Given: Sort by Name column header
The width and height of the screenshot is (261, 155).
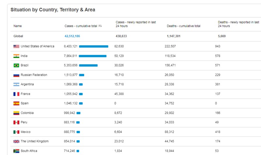Looking at the screenshot, I should coord(18,26).
